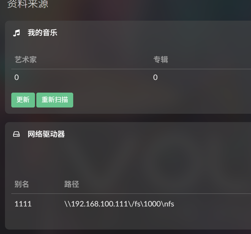Screen dimensions: 251x234
Task: Click the divider under 别名 header row
Action: tap(131, 193)
